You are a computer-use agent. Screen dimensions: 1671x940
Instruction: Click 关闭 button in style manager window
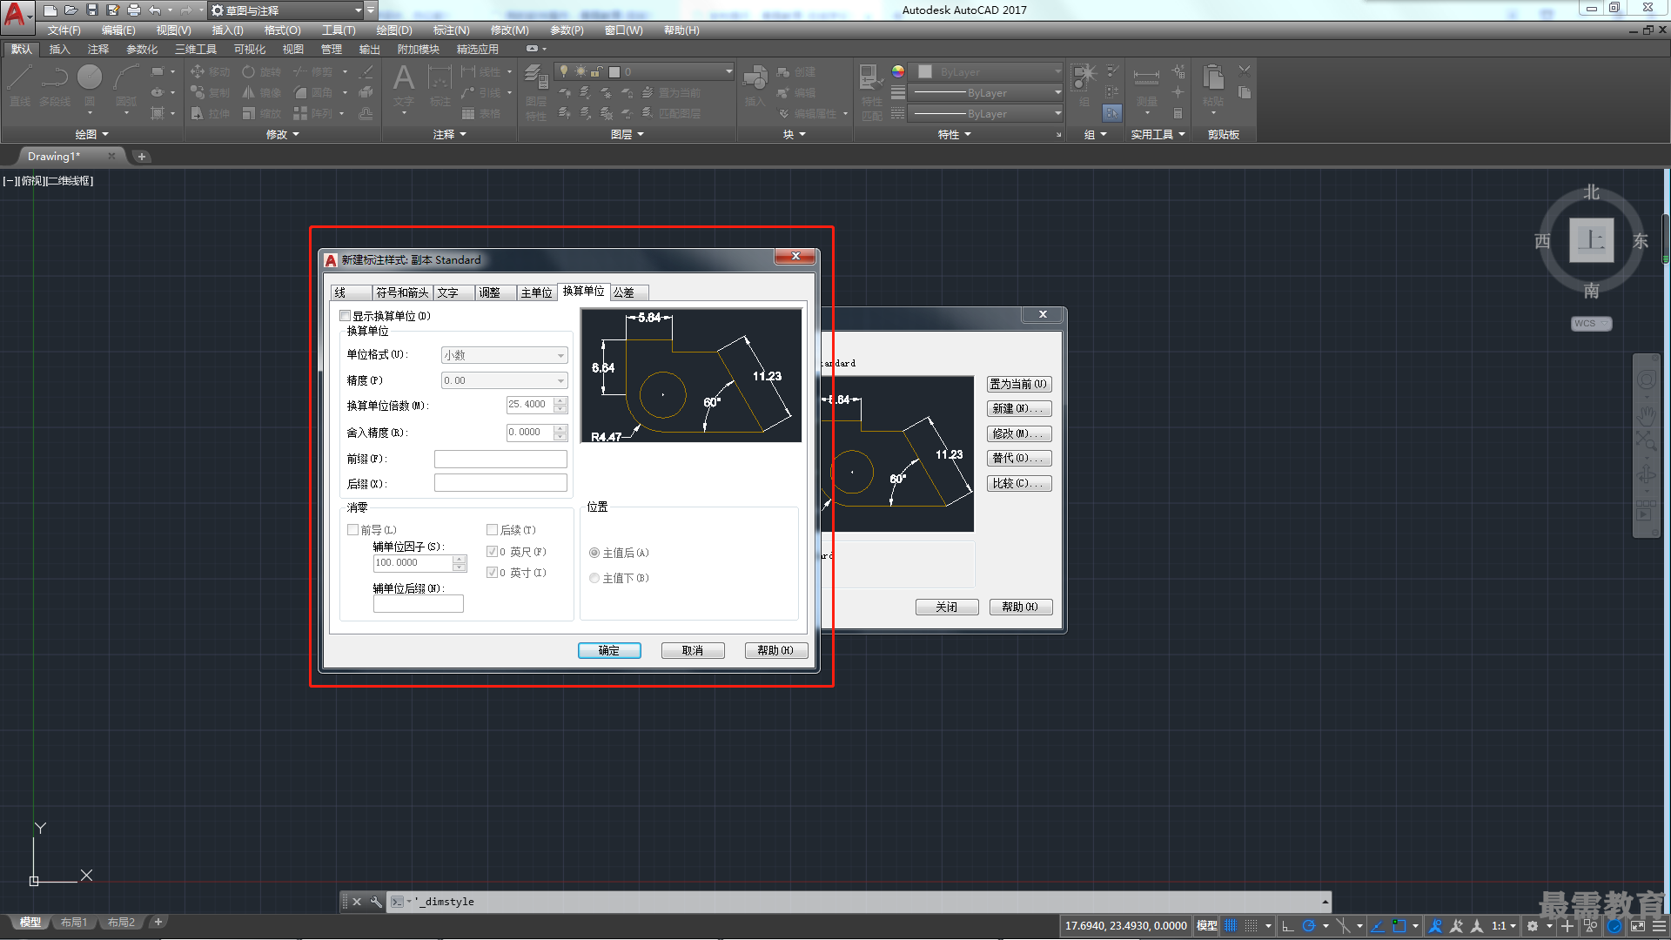pos(947,608)
